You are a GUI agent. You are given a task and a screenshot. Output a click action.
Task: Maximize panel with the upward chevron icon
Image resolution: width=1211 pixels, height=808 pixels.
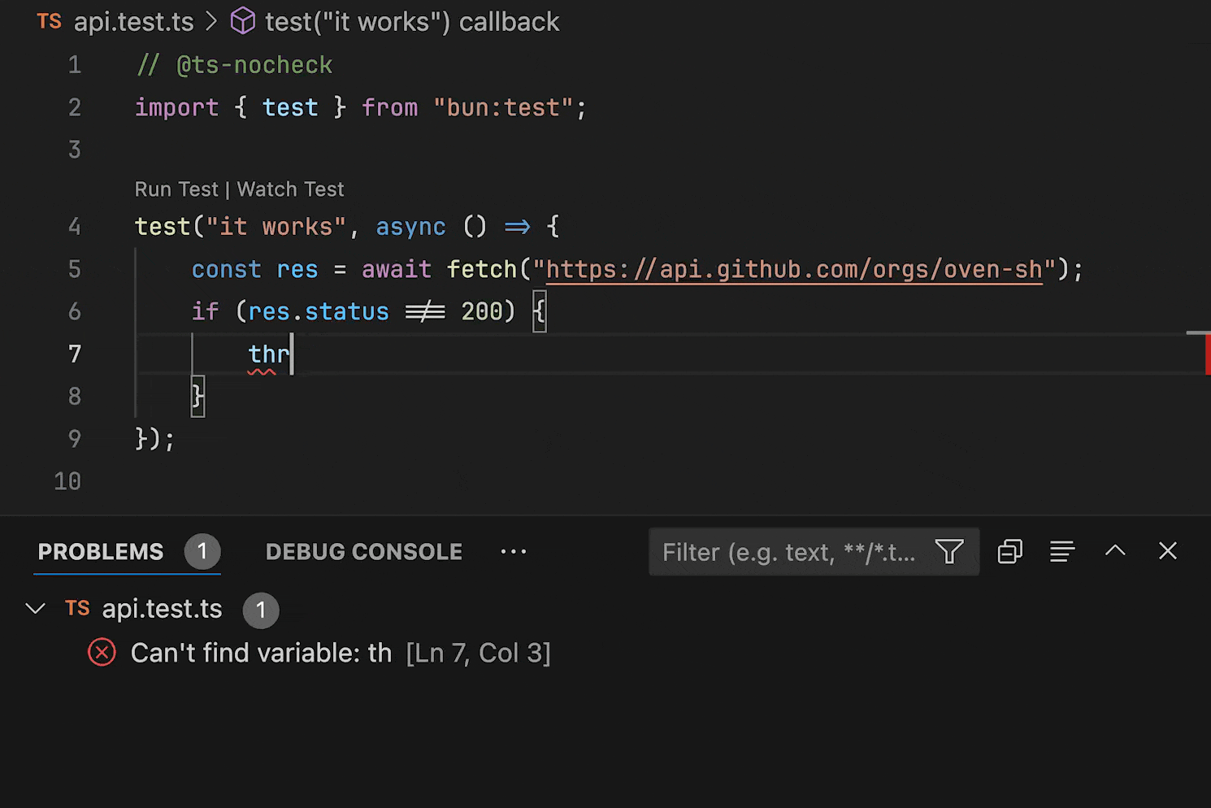[x=1115, y=551]
